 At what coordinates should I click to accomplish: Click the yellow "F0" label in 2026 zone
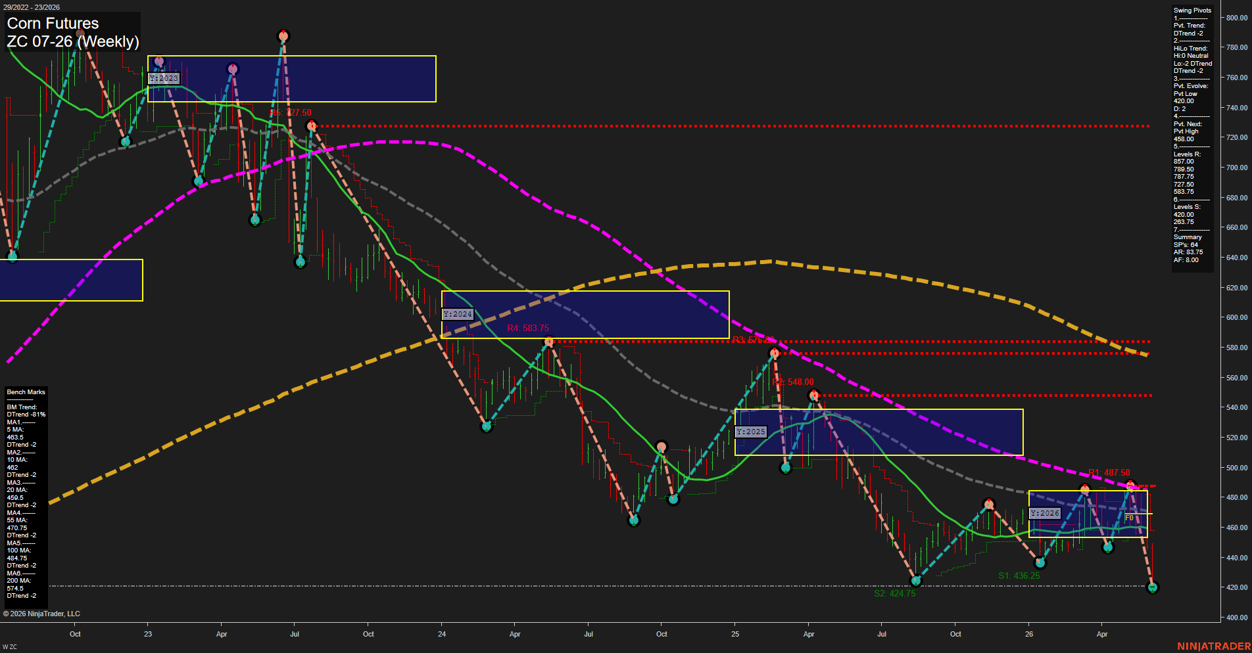click(x=1129, y=518)
